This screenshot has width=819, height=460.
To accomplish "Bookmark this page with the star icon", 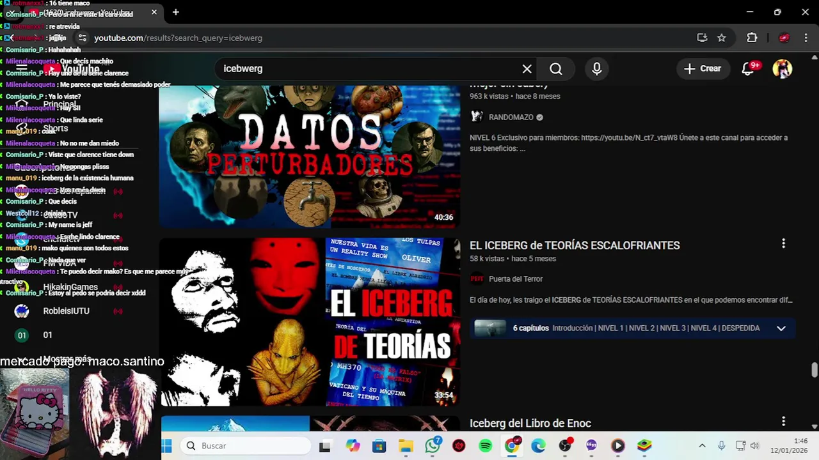I will [721, 38].
